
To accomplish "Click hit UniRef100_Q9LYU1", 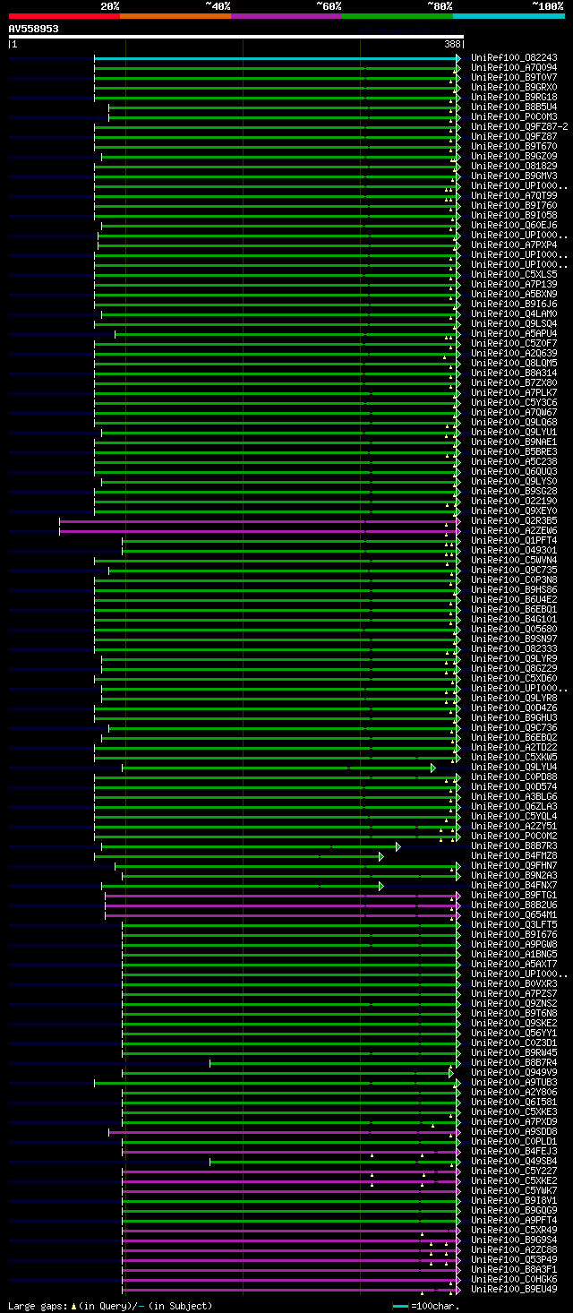I will 514,433.
